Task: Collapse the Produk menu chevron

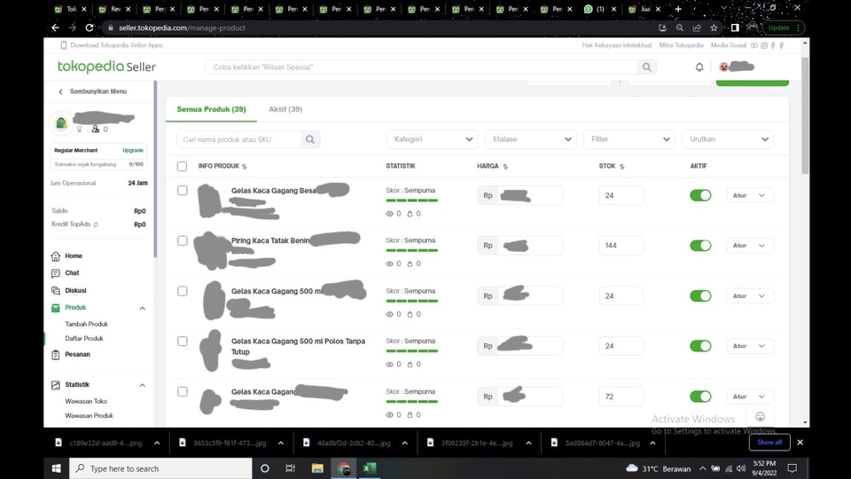Action: point(142,309)
